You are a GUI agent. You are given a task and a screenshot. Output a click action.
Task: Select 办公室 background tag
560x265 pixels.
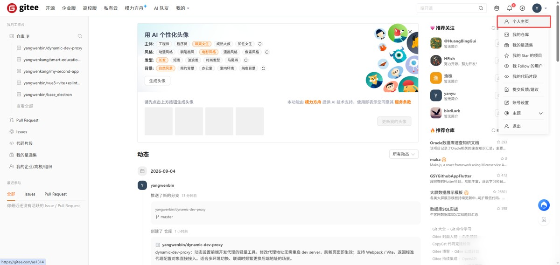207,68
